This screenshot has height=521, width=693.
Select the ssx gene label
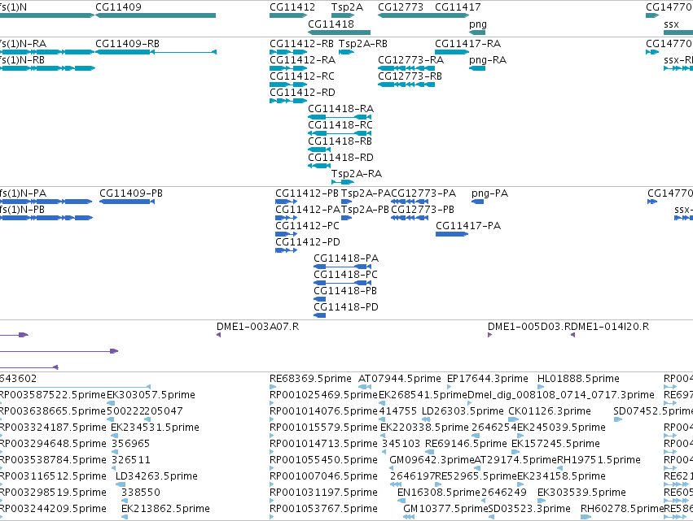(x=671, y=24)
